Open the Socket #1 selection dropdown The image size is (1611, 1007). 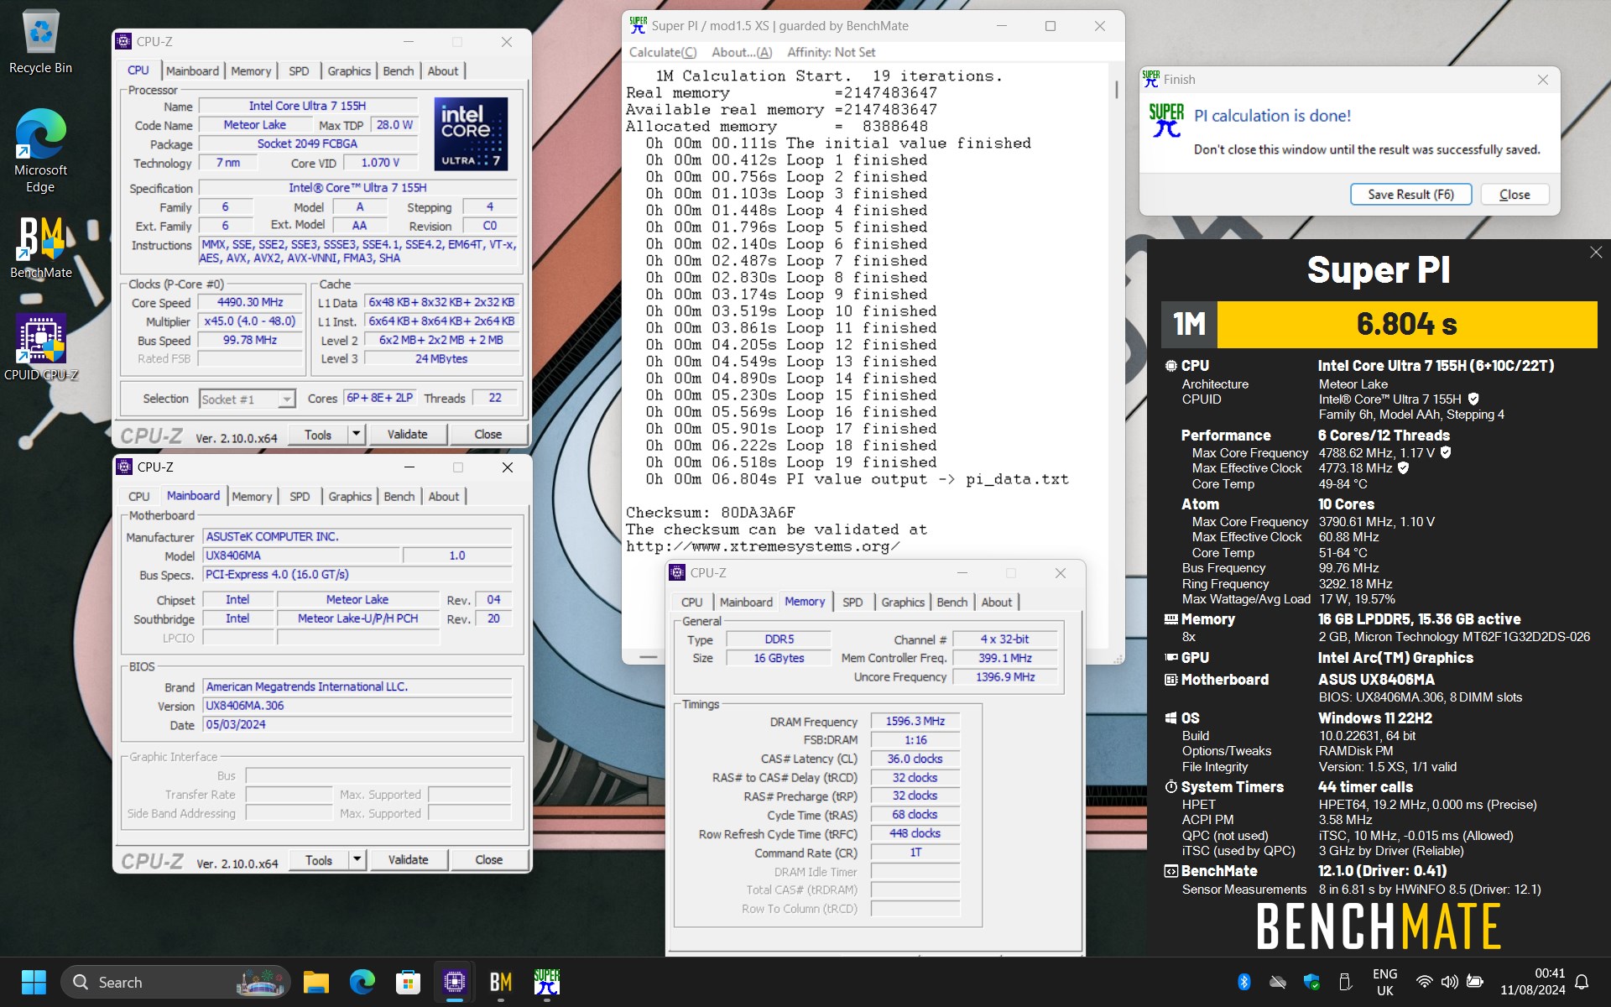[287, 399]
